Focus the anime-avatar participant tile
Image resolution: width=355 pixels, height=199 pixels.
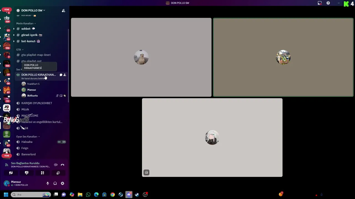click(212, 137)
